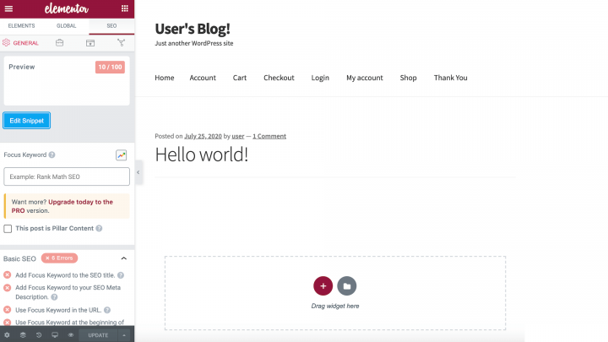The width and height of the screenshot is (608, 342).
Task: Open the 1 Comment link
Action: coord(269,136)
